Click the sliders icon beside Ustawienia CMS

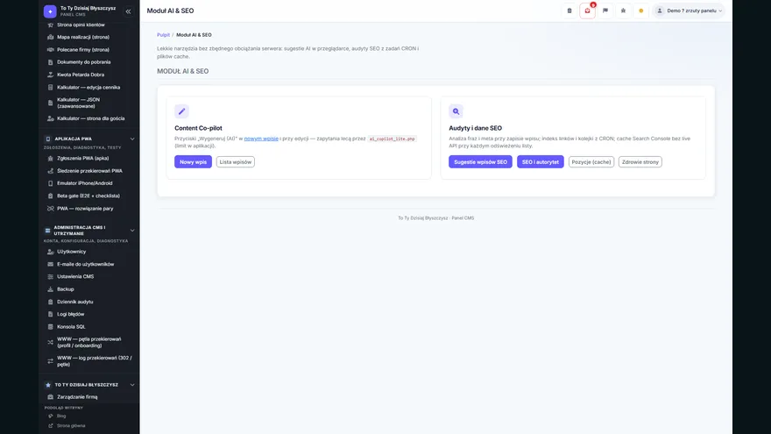pyautogui.click(x=50, y=276)
